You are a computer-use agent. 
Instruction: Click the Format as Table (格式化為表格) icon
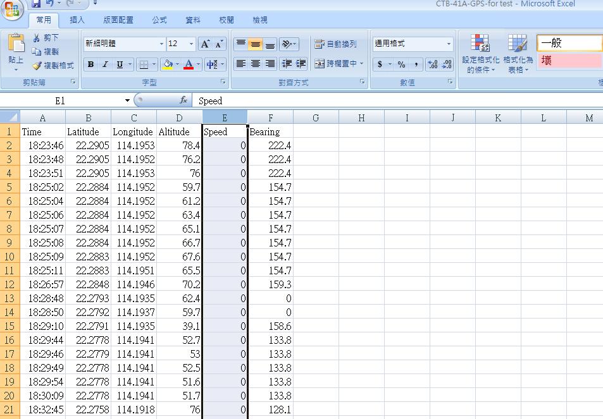[518, 53]
